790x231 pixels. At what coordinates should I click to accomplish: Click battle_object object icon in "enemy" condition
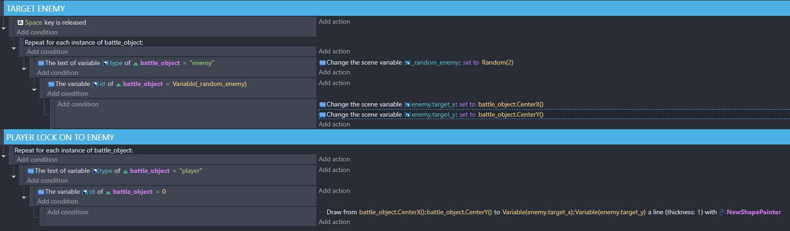click(x=136, y=63)
